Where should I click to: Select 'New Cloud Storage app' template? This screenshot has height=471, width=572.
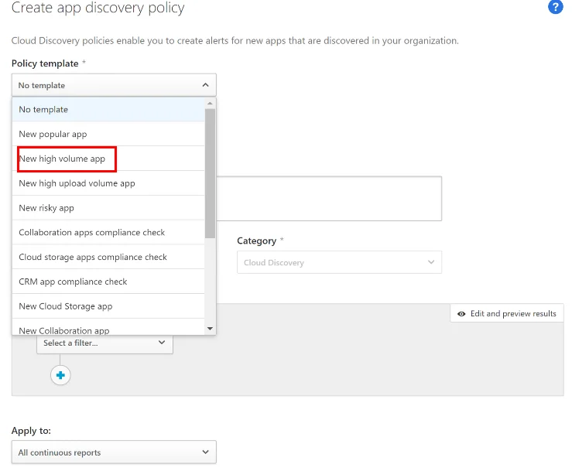[108, 306]
